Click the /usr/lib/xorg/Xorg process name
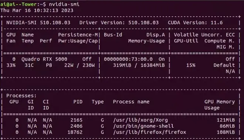Image resolution: width=244 pixels, height=140 pixels. tap(140, 120)
